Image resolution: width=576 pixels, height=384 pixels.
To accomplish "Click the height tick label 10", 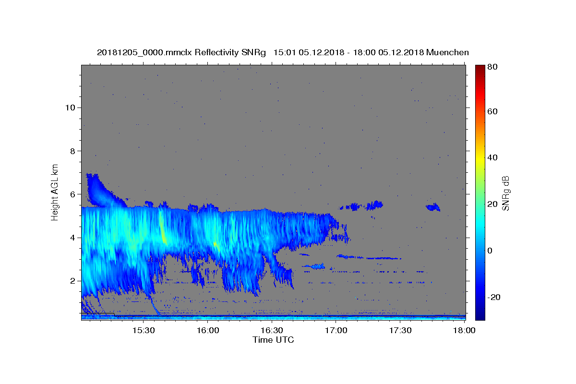I will [x=70, y=108].
